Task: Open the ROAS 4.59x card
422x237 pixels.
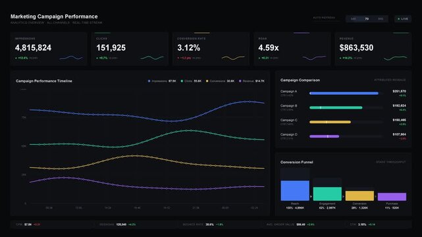Action: point(292,49)
